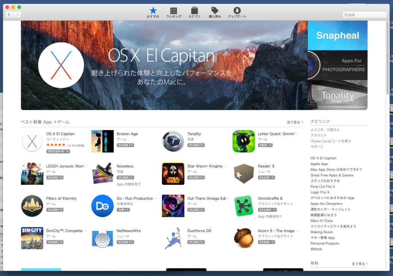Expand price dropdown arrow for SimCity

click(61, 242)
